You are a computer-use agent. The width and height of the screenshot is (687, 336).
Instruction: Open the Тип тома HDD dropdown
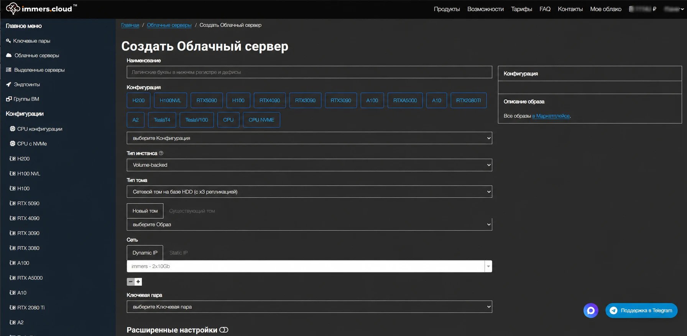point(309,192)
